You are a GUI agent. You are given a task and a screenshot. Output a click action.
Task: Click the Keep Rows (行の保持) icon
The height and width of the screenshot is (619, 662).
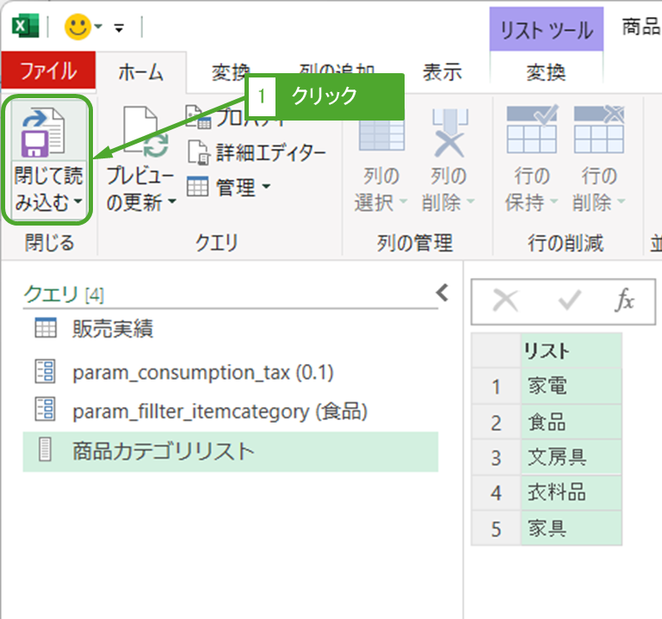point(531,134)
